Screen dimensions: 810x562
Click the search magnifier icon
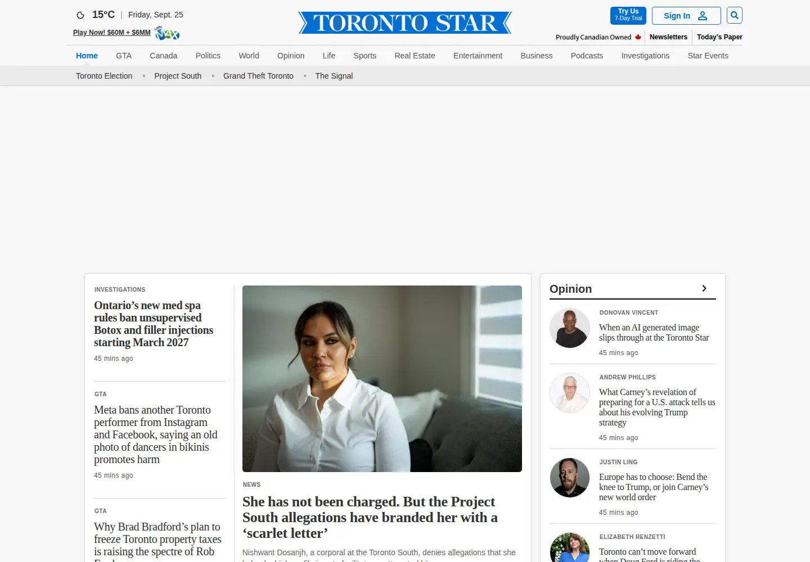coord(734,15)
